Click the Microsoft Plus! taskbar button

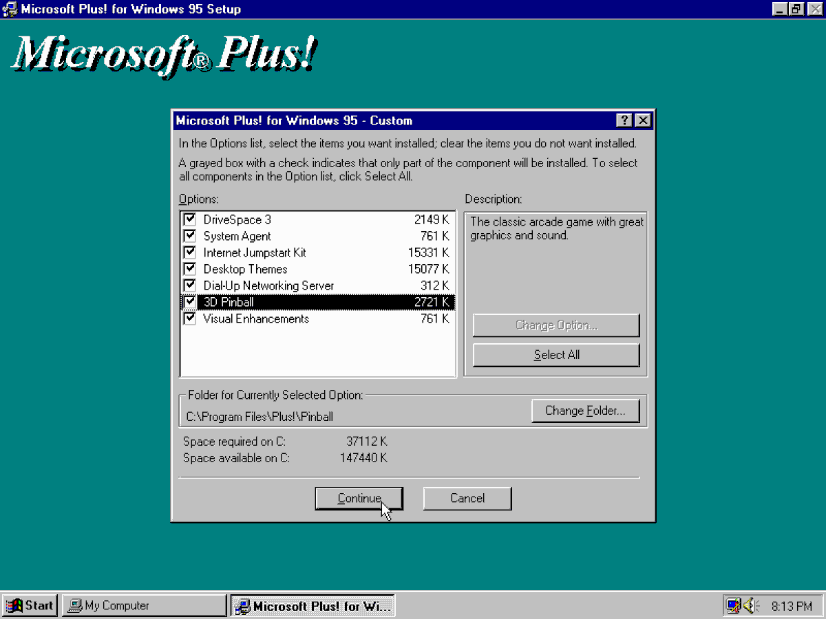point(313,606)
